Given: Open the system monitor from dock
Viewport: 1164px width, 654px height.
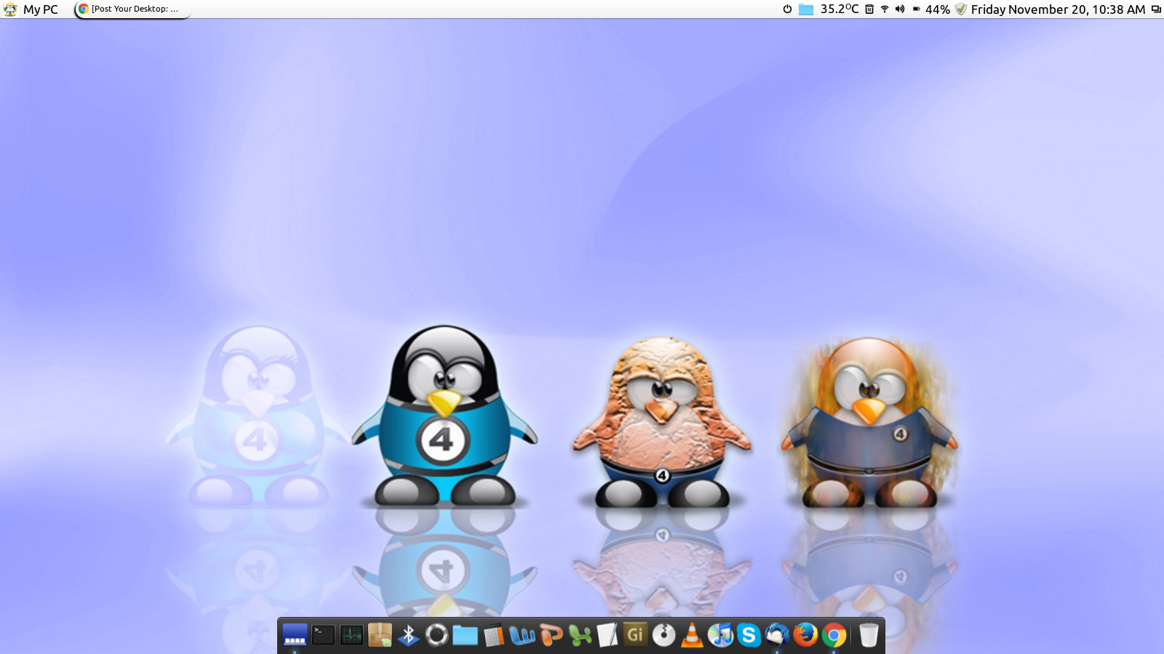Looking at the screenshot, I should coord(351,635).
